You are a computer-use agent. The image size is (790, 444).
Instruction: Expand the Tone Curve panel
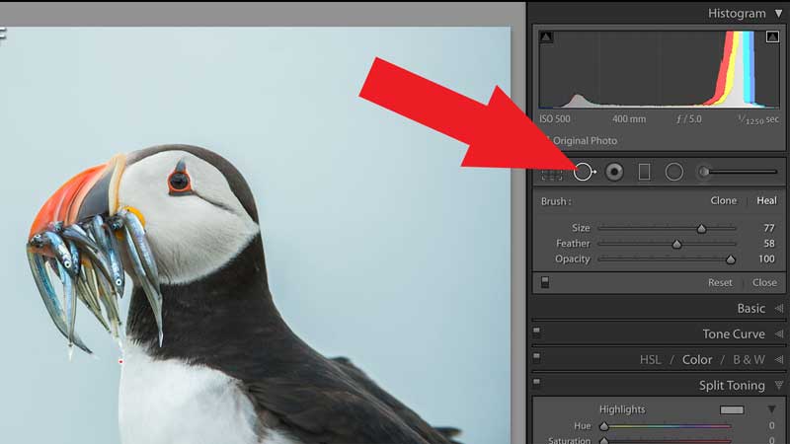pyautogui.click(x=779, y=333)
